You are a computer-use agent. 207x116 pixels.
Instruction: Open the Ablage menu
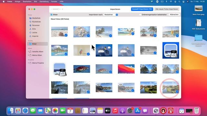click(17, 2)
